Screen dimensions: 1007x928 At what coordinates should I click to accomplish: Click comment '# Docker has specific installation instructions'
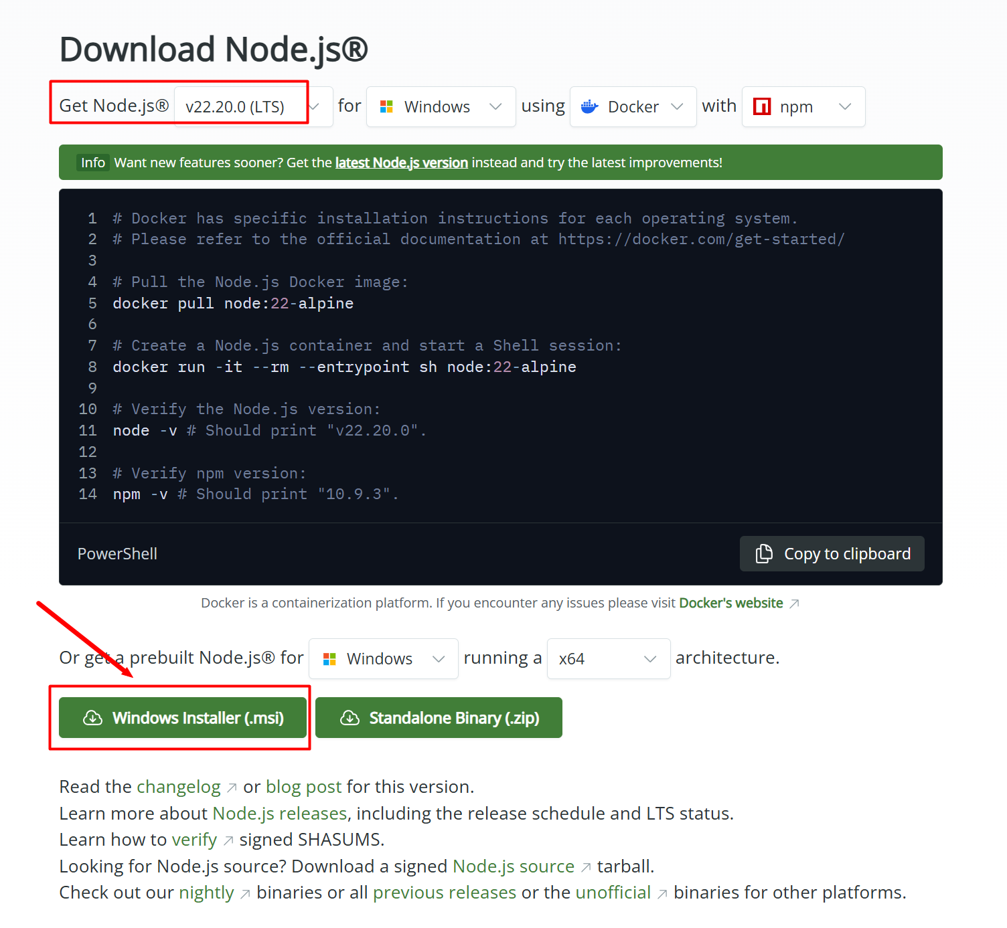[x=455, y=218]
